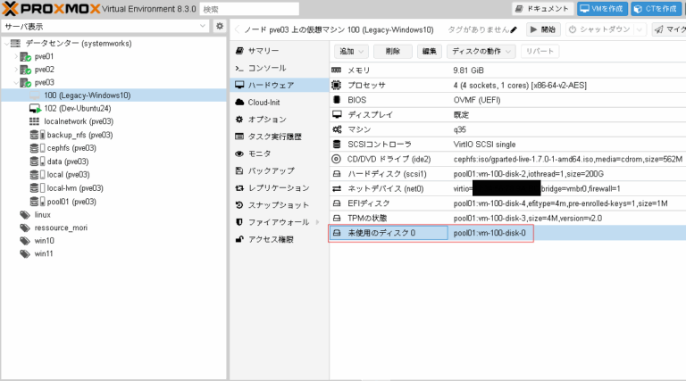Click the localnetwork (pve03) grid icon
Viewport: 686px width, 381px height.
click(x=34, y=121)
